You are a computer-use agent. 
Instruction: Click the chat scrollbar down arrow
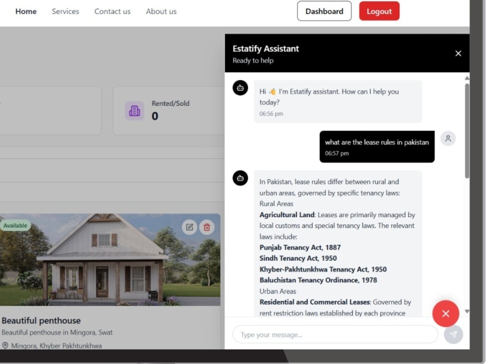coord(467,312)
